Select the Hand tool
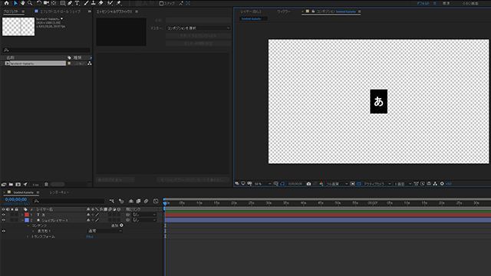The width and height of the screenshot is (491, 276). (x=22, y=3)
